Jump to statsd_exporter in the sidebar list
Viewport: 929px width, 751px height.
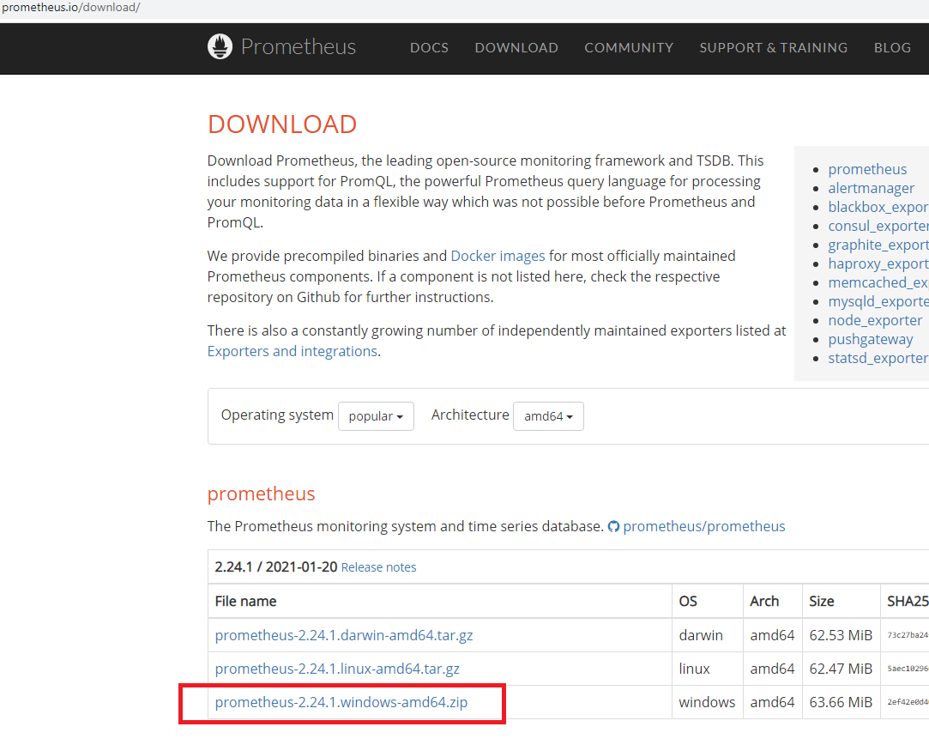[x=878, y=359]
